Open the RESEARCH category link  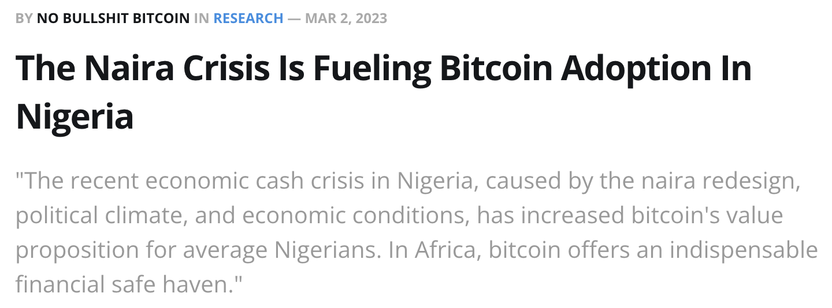[x=248, y=18]
